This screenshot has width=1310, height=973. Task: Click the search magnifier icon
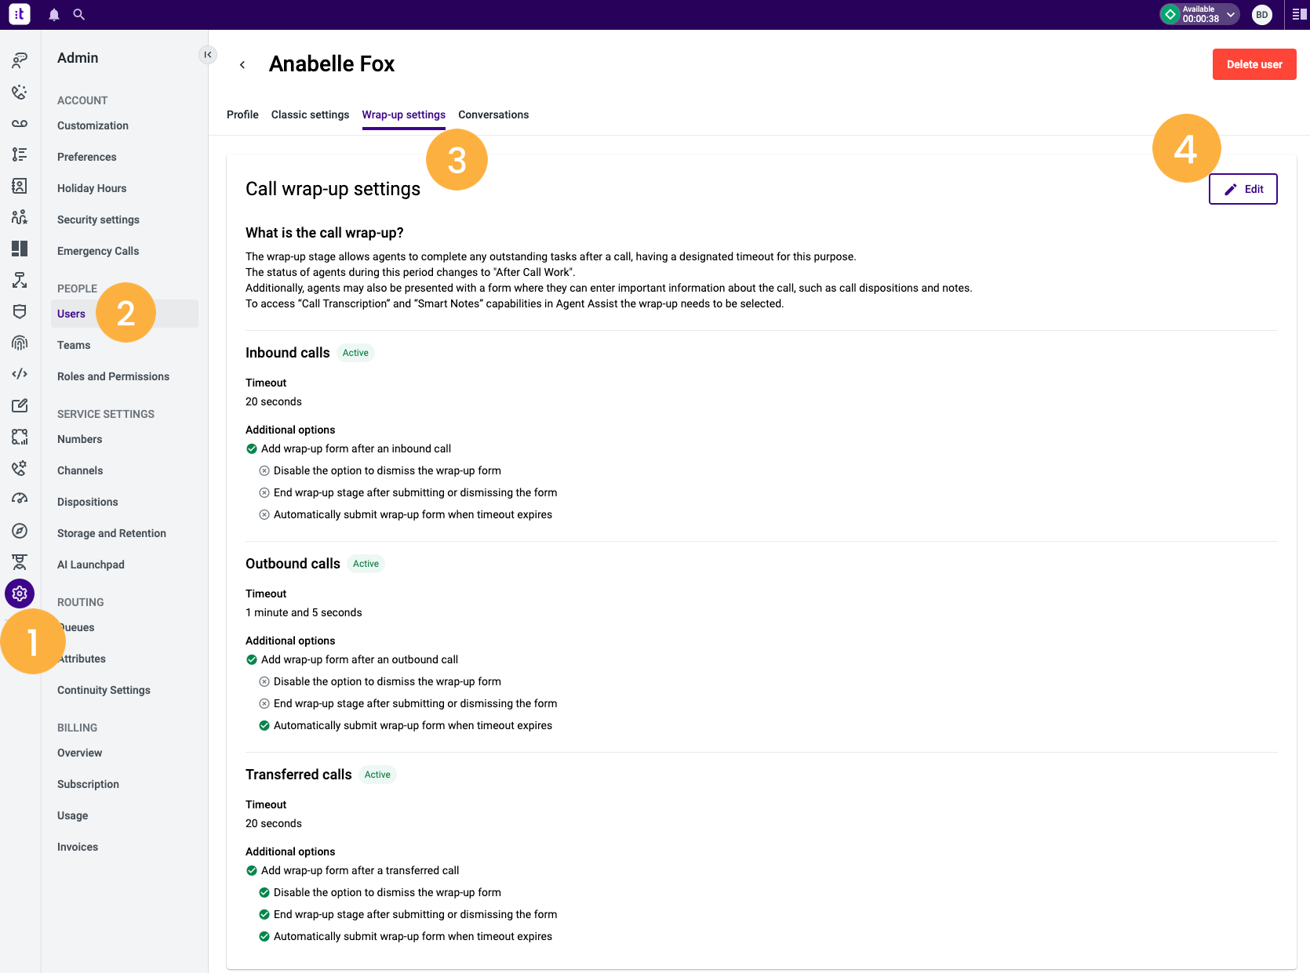(79, 14)
